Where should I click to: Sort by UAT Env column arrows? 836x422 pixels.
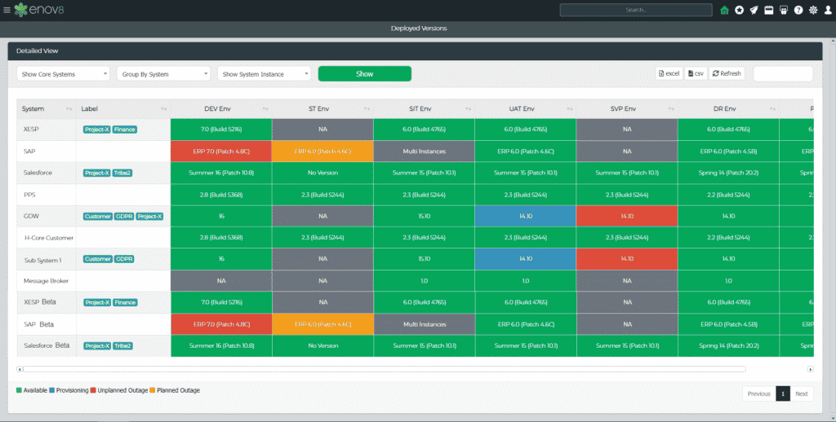click(569, 109)
